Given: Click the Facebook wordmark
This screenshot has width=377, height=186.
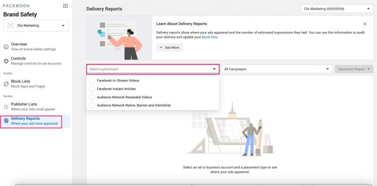Looking at the screenshot, I should coord(16,6).
